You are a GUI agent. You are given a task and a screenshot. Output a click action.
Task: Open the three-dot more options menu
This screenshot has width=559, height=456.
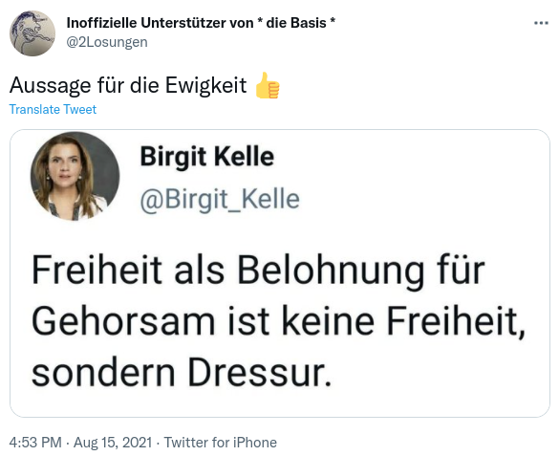coord(541,24)
